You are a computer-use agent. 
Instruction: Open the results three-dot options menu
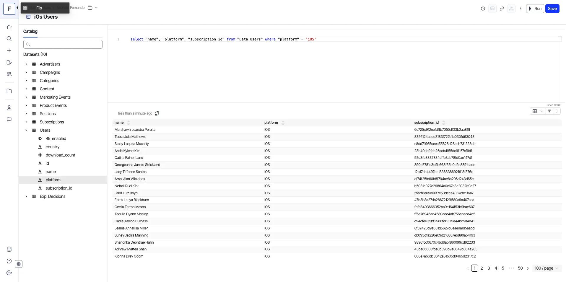pyautogui.click(x=557, y=111)
